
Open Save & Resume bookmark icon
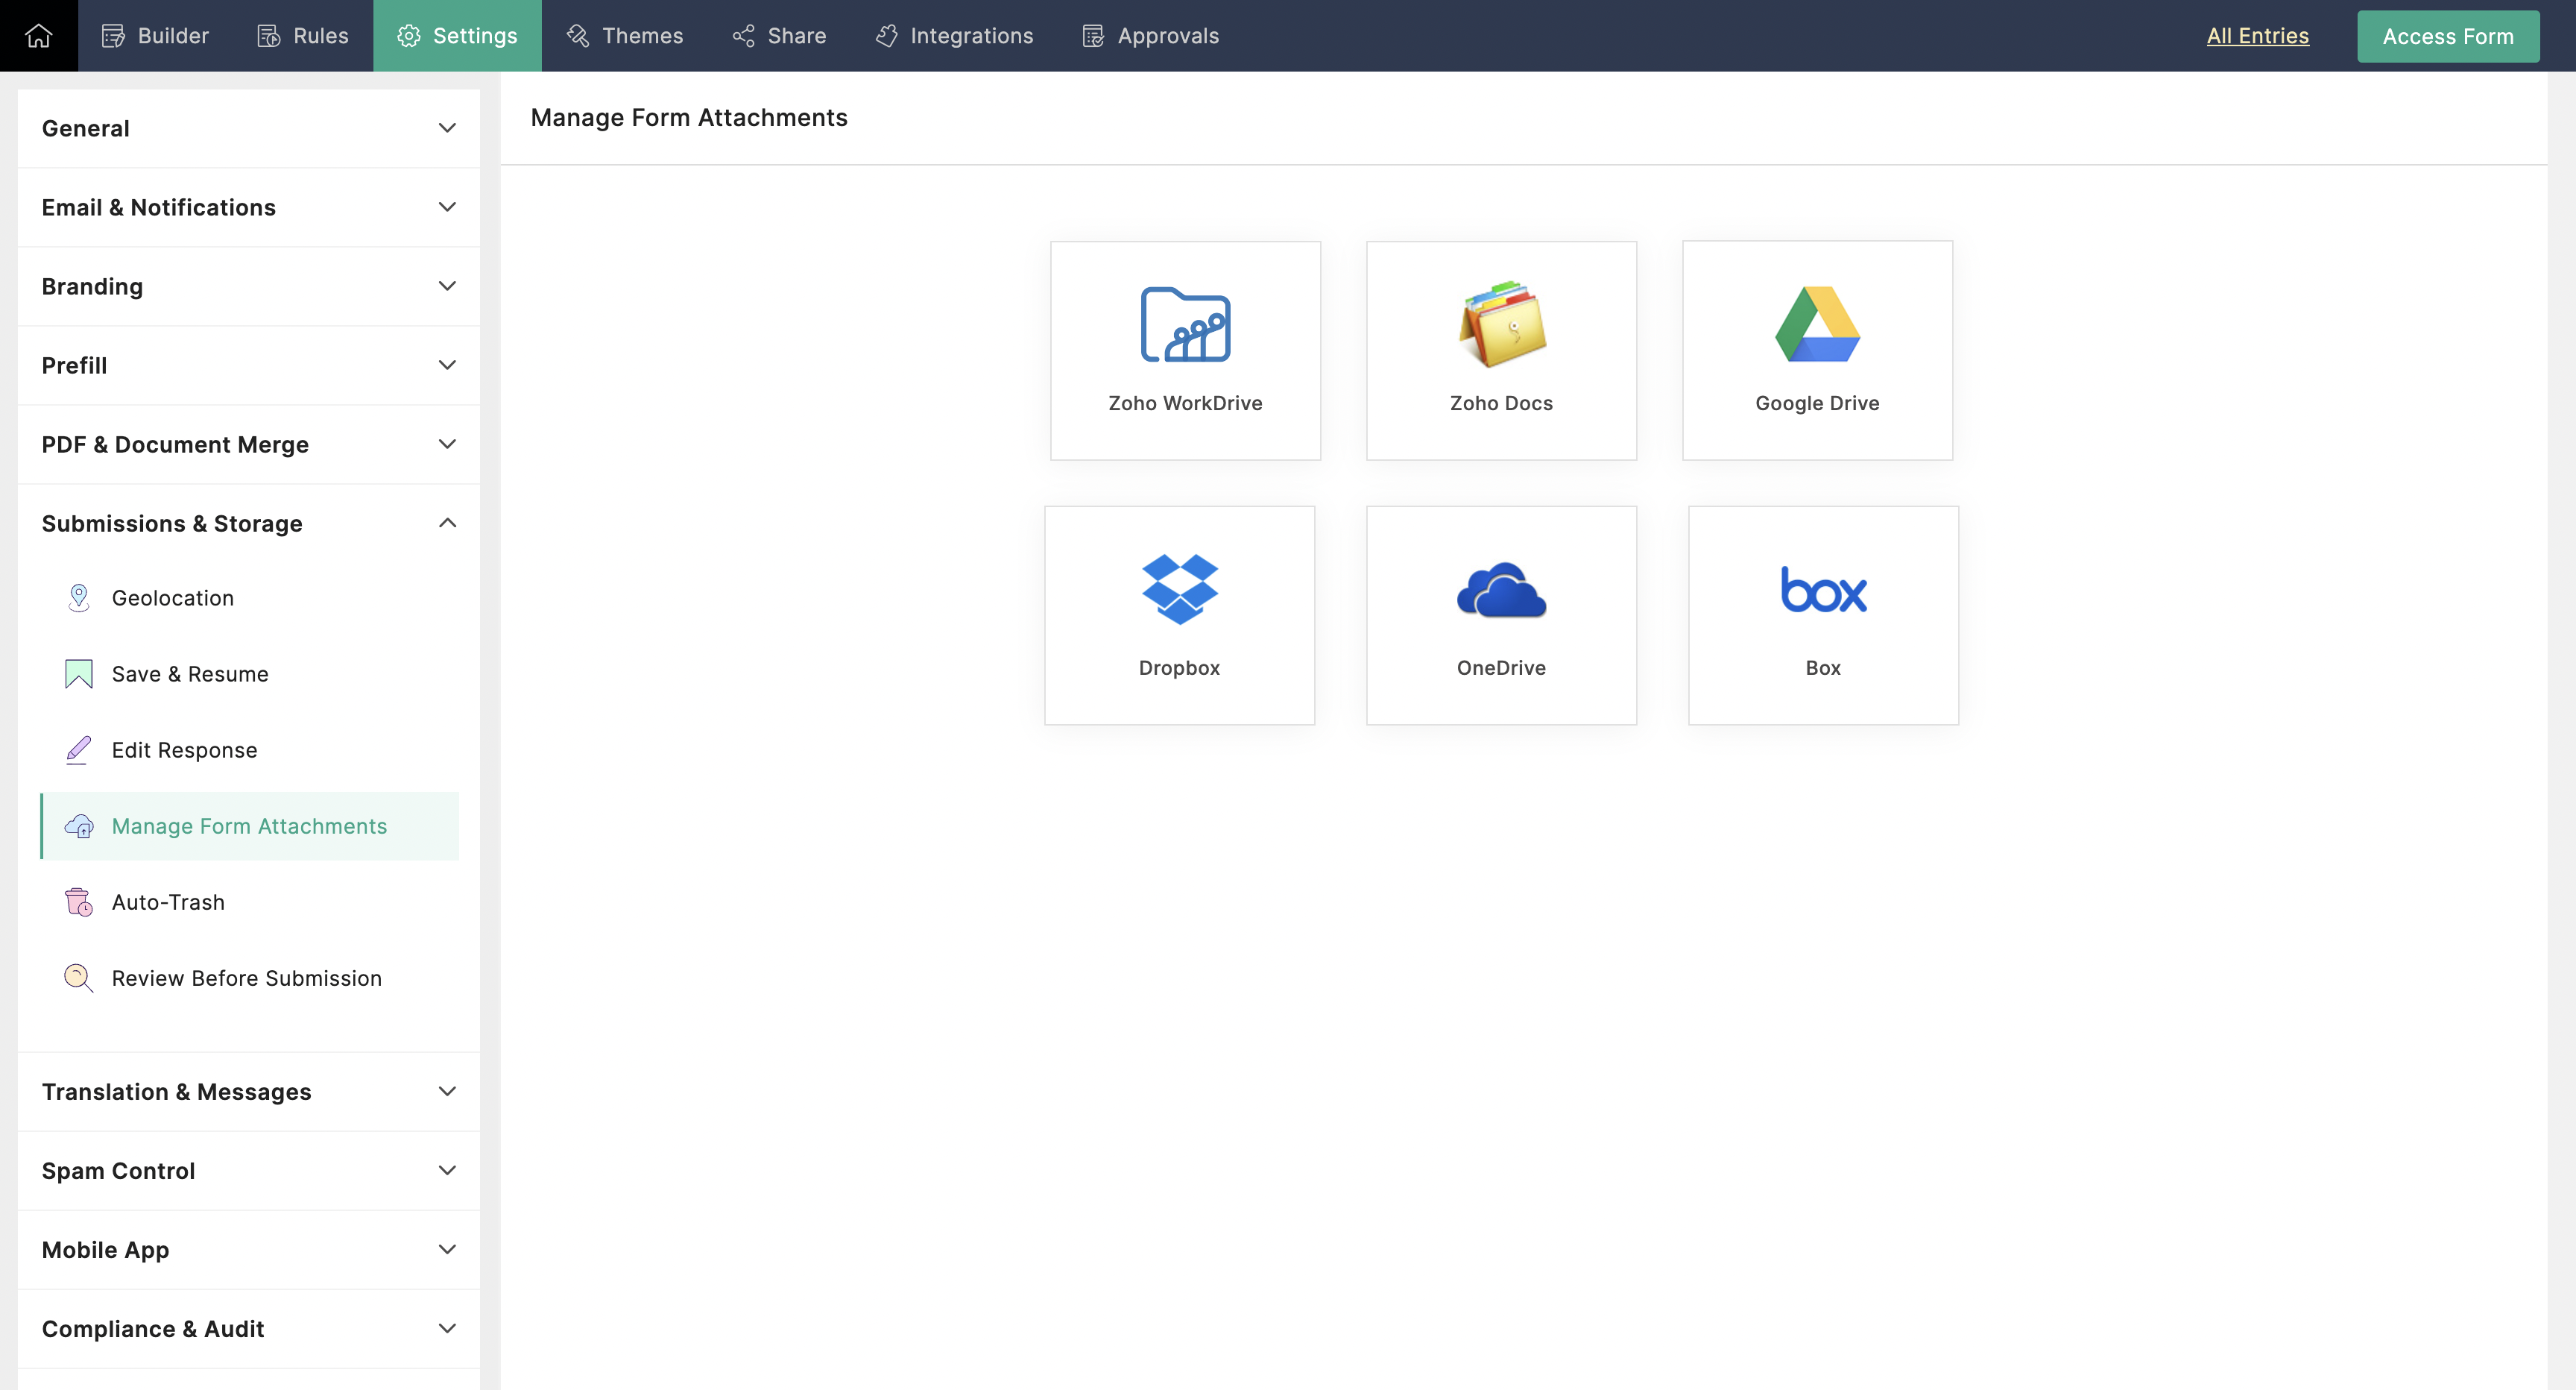tap(78, 673)
